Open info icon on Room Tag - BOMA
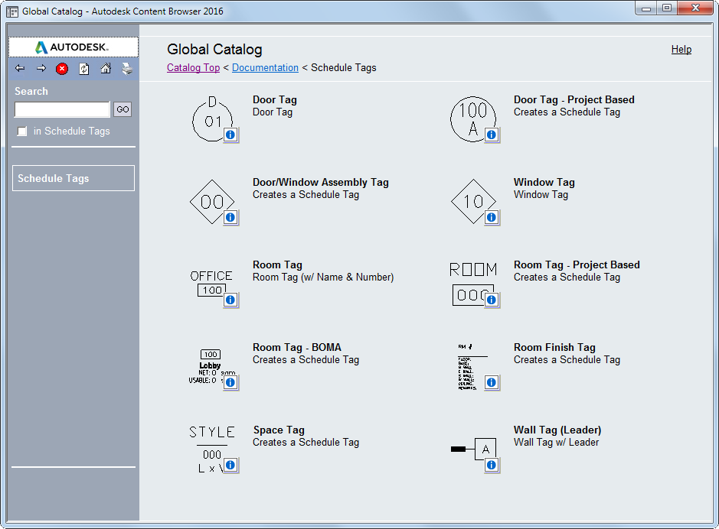This screenshot has height=529, width=719. click(x=230, y=382)
